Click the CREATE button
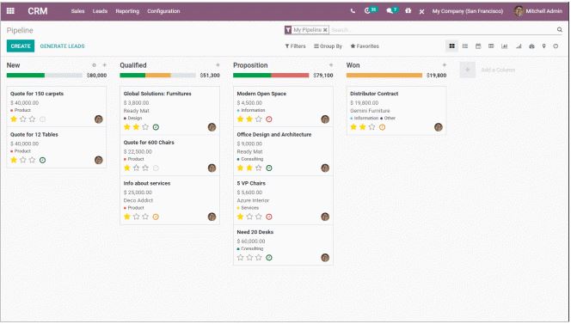The width and height of the screenshot is (571, 324). click(21, 46)
